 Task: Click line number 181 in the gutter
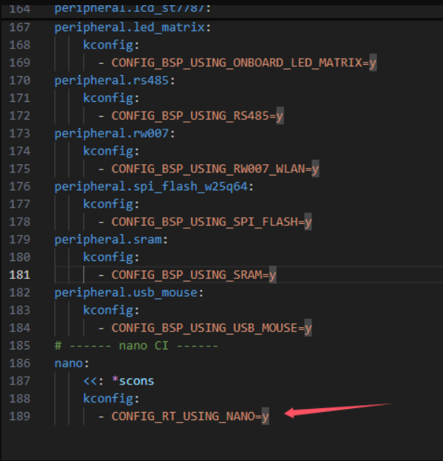pyautogui.click(x=19, y=275)
